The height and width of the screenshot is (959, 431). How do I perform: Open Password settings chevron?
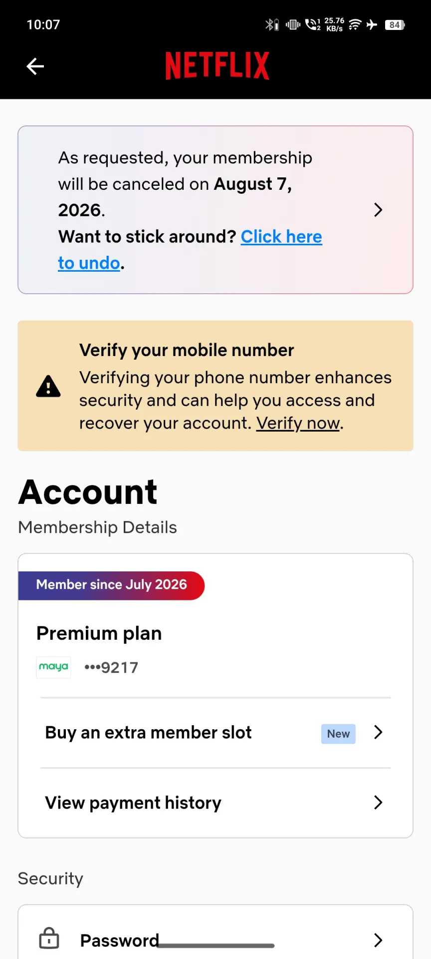[x=378, y=941]
